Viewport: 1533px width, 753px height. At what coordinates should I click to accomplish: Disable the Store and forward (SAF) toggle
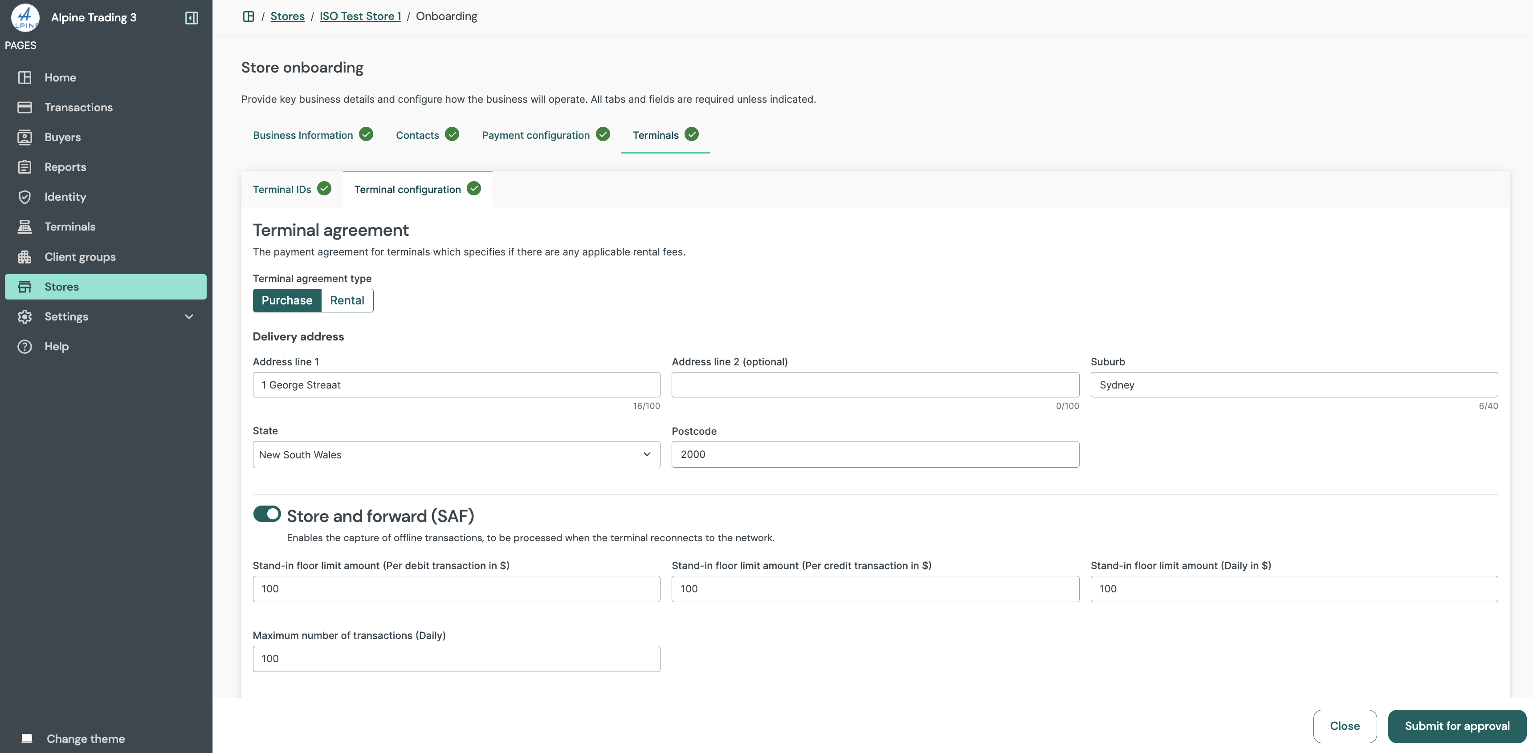click(267, 514)
